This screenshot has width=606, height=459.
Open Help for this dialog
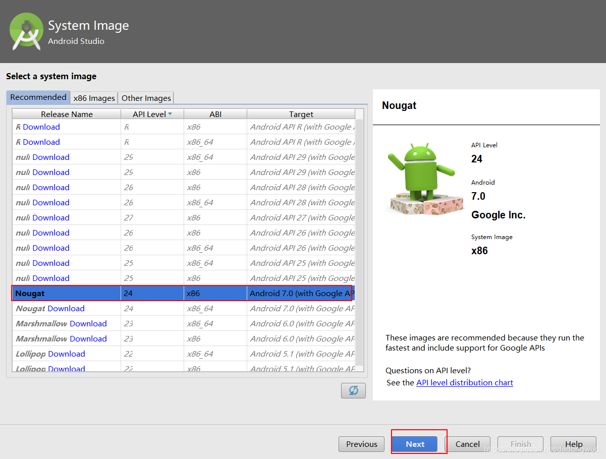pyautogui.click(x=574, y=444)
